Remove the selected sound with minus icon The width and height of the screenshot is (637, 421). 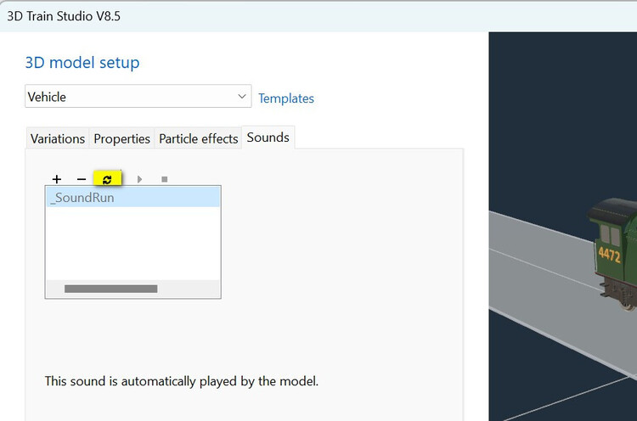[82, 179]
